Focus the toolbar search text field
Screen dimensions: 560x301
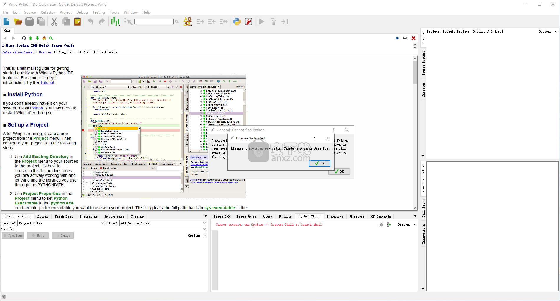(154, 21)
